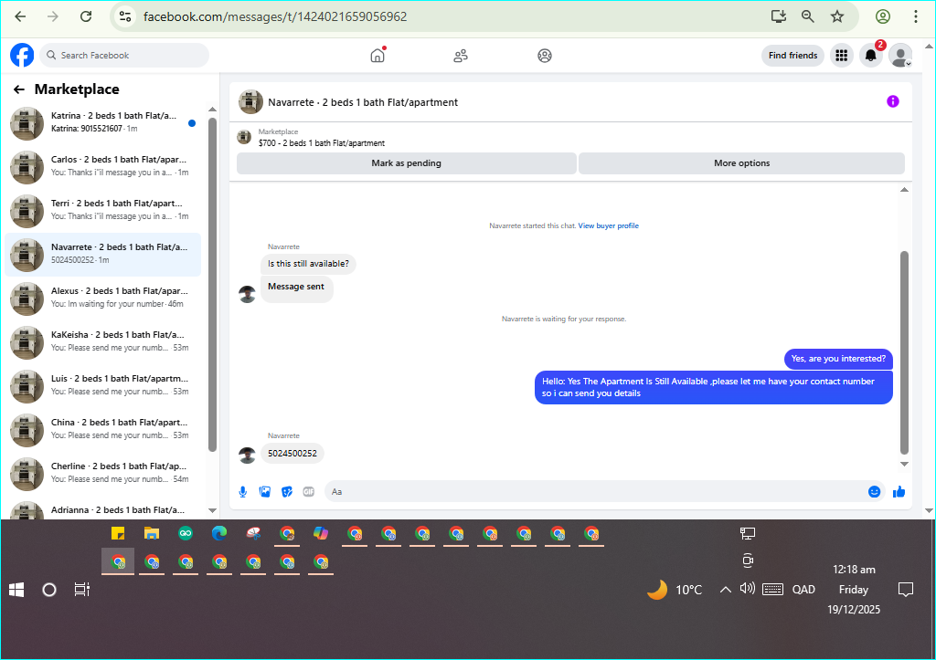The width and height of the screenshot is (936, 660).
Task: Open KaKeisha's conversation in the list
Action: pyautogui.click(x=102, y=343)
